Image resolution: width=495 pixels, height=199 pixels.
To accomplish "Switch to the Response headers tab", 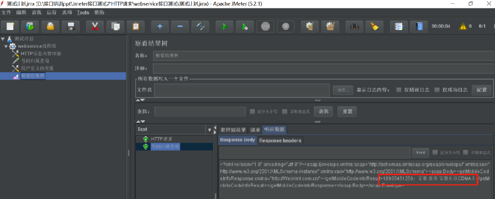I will point(280,140).
